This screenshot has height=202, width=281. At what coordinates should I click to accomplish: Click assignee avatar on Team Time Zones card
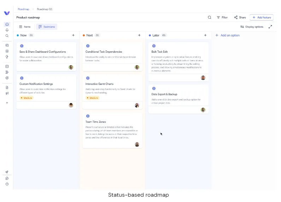pyautogui.click(x=137, y=144)
